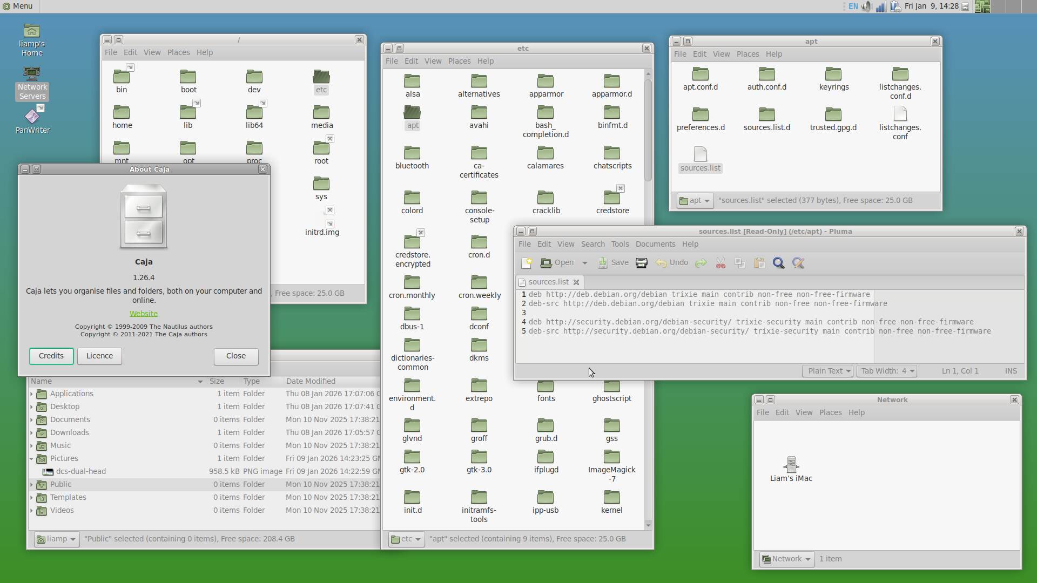Save sources.list using the Save toolbar icon
This screenshot has height=583, width=1037.
(x=612, y=263)
